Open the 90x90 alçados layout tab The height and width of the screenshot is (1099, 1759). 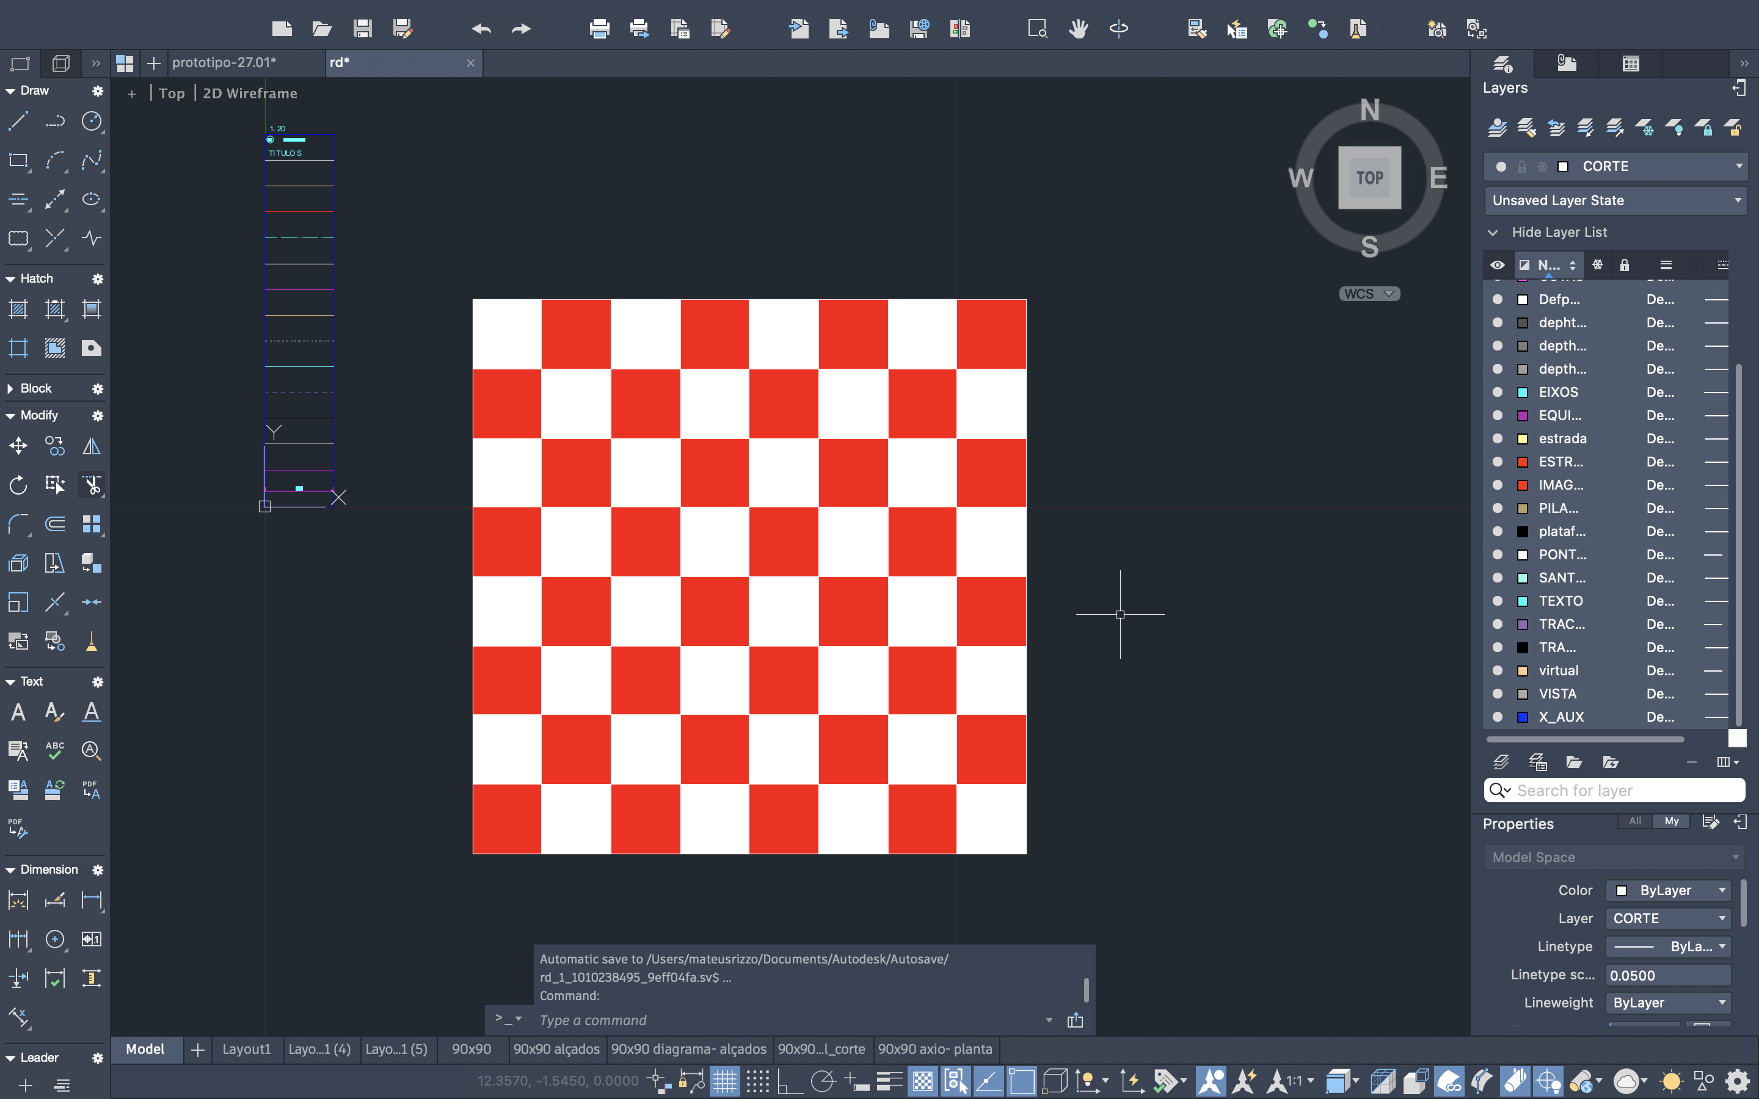pyautogui.click(x=556, y=1049)
